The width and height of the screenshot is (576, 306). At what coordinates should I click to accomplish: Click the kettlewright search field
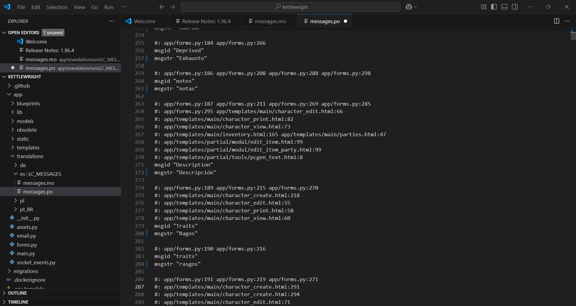(x=290, y=7)
